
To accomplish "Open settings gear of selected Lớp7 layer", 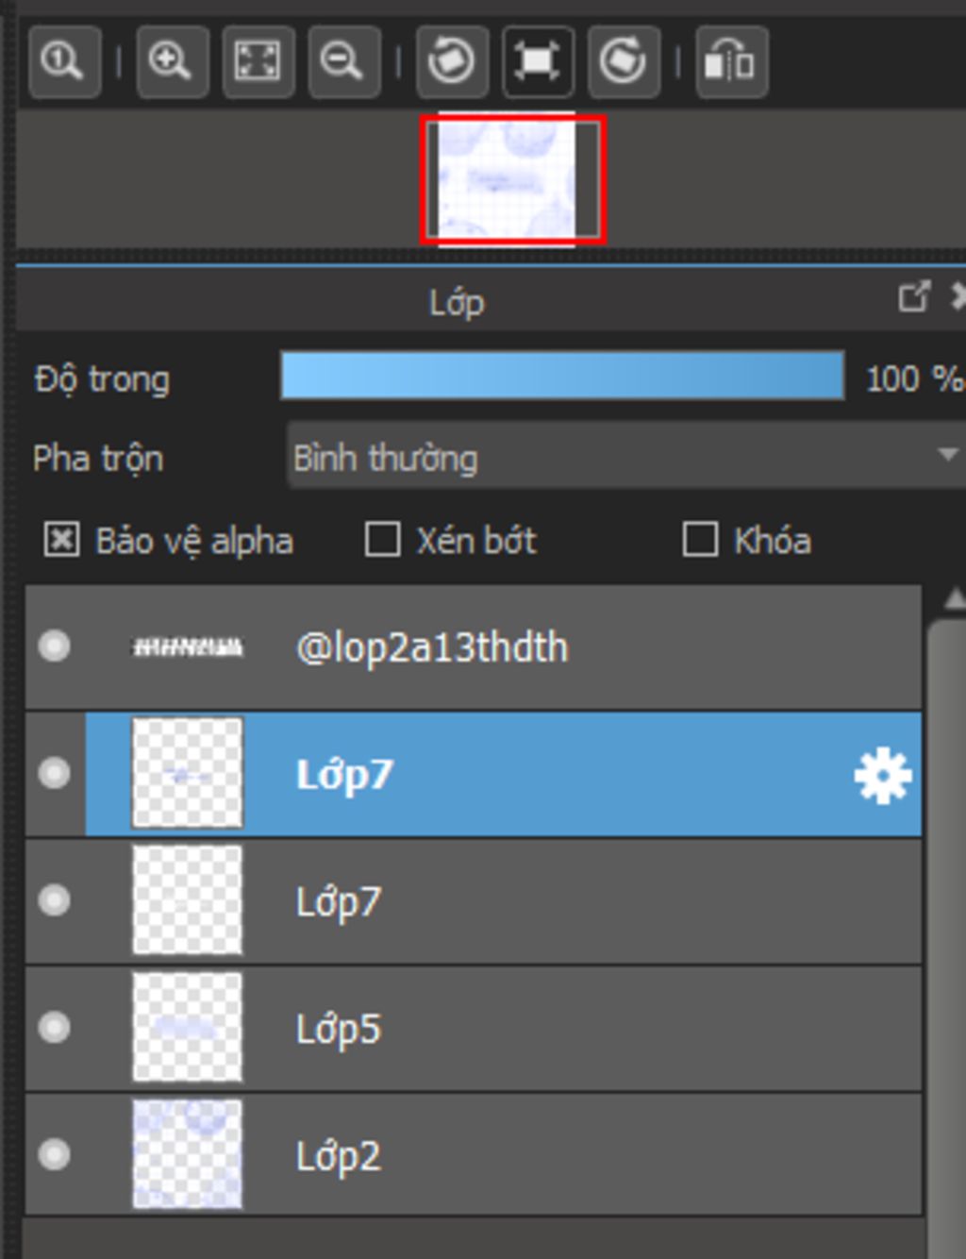I will click(882, 776).
